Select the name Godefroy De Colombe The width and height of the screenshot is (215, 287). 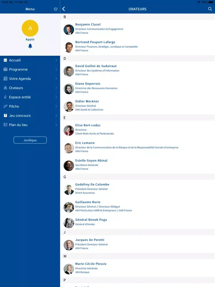tap(92, 185)
